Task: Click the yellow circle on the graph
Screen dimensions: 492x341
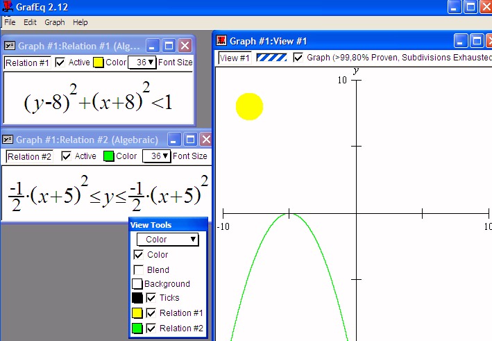Action: pyautogui.click(x=249, y=106)
